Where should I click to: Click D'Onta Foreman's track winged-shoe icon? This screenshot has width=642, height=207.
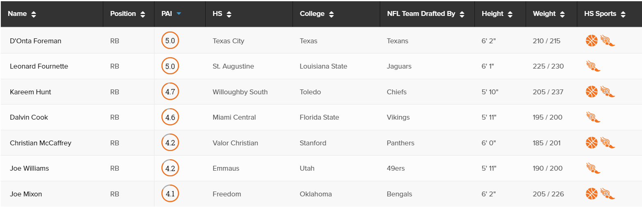click(608, 41)
